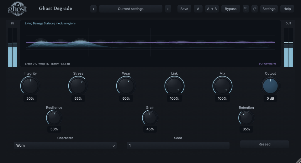The height and width of the screenshot is (163, 301).
Task: Click the Output gain knob
Action: [270, 86]
